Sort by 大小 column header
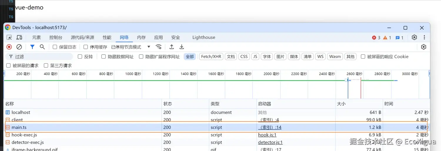 tap(359, 104)
